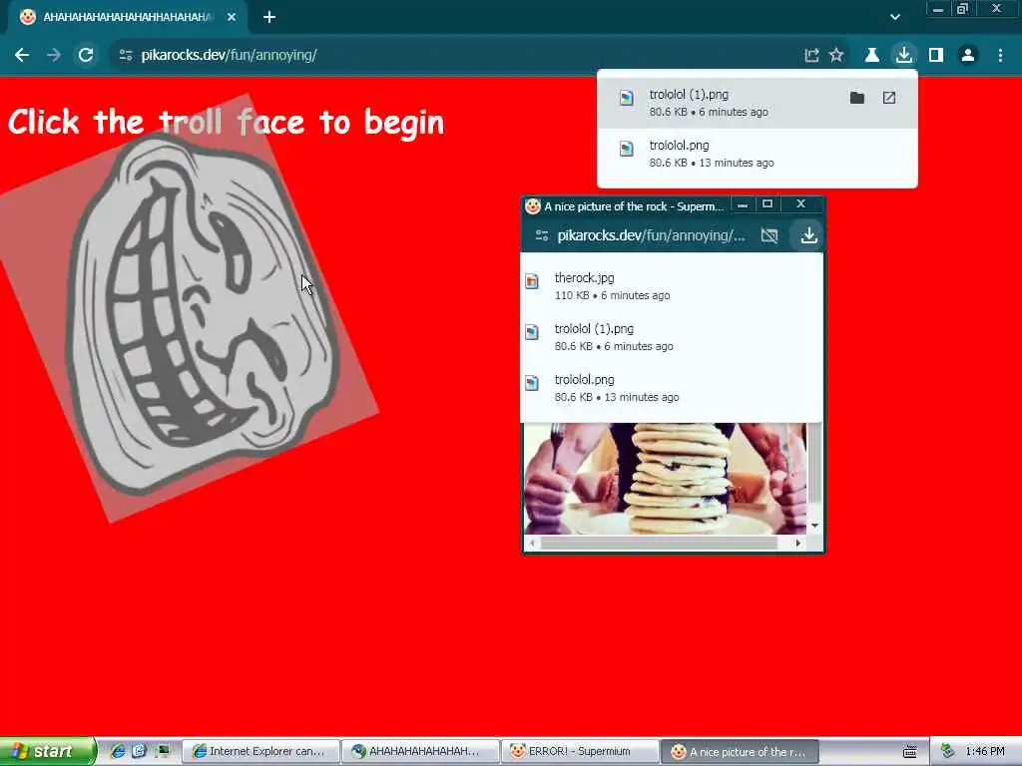Add a new tab with plus button

tap(269, 17)
